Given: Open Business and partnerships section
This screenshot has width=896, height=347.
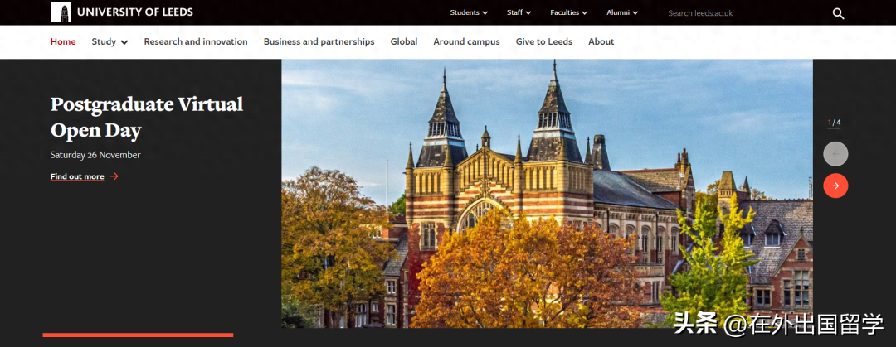Looking at the screenshot, I should click(319, 42).
